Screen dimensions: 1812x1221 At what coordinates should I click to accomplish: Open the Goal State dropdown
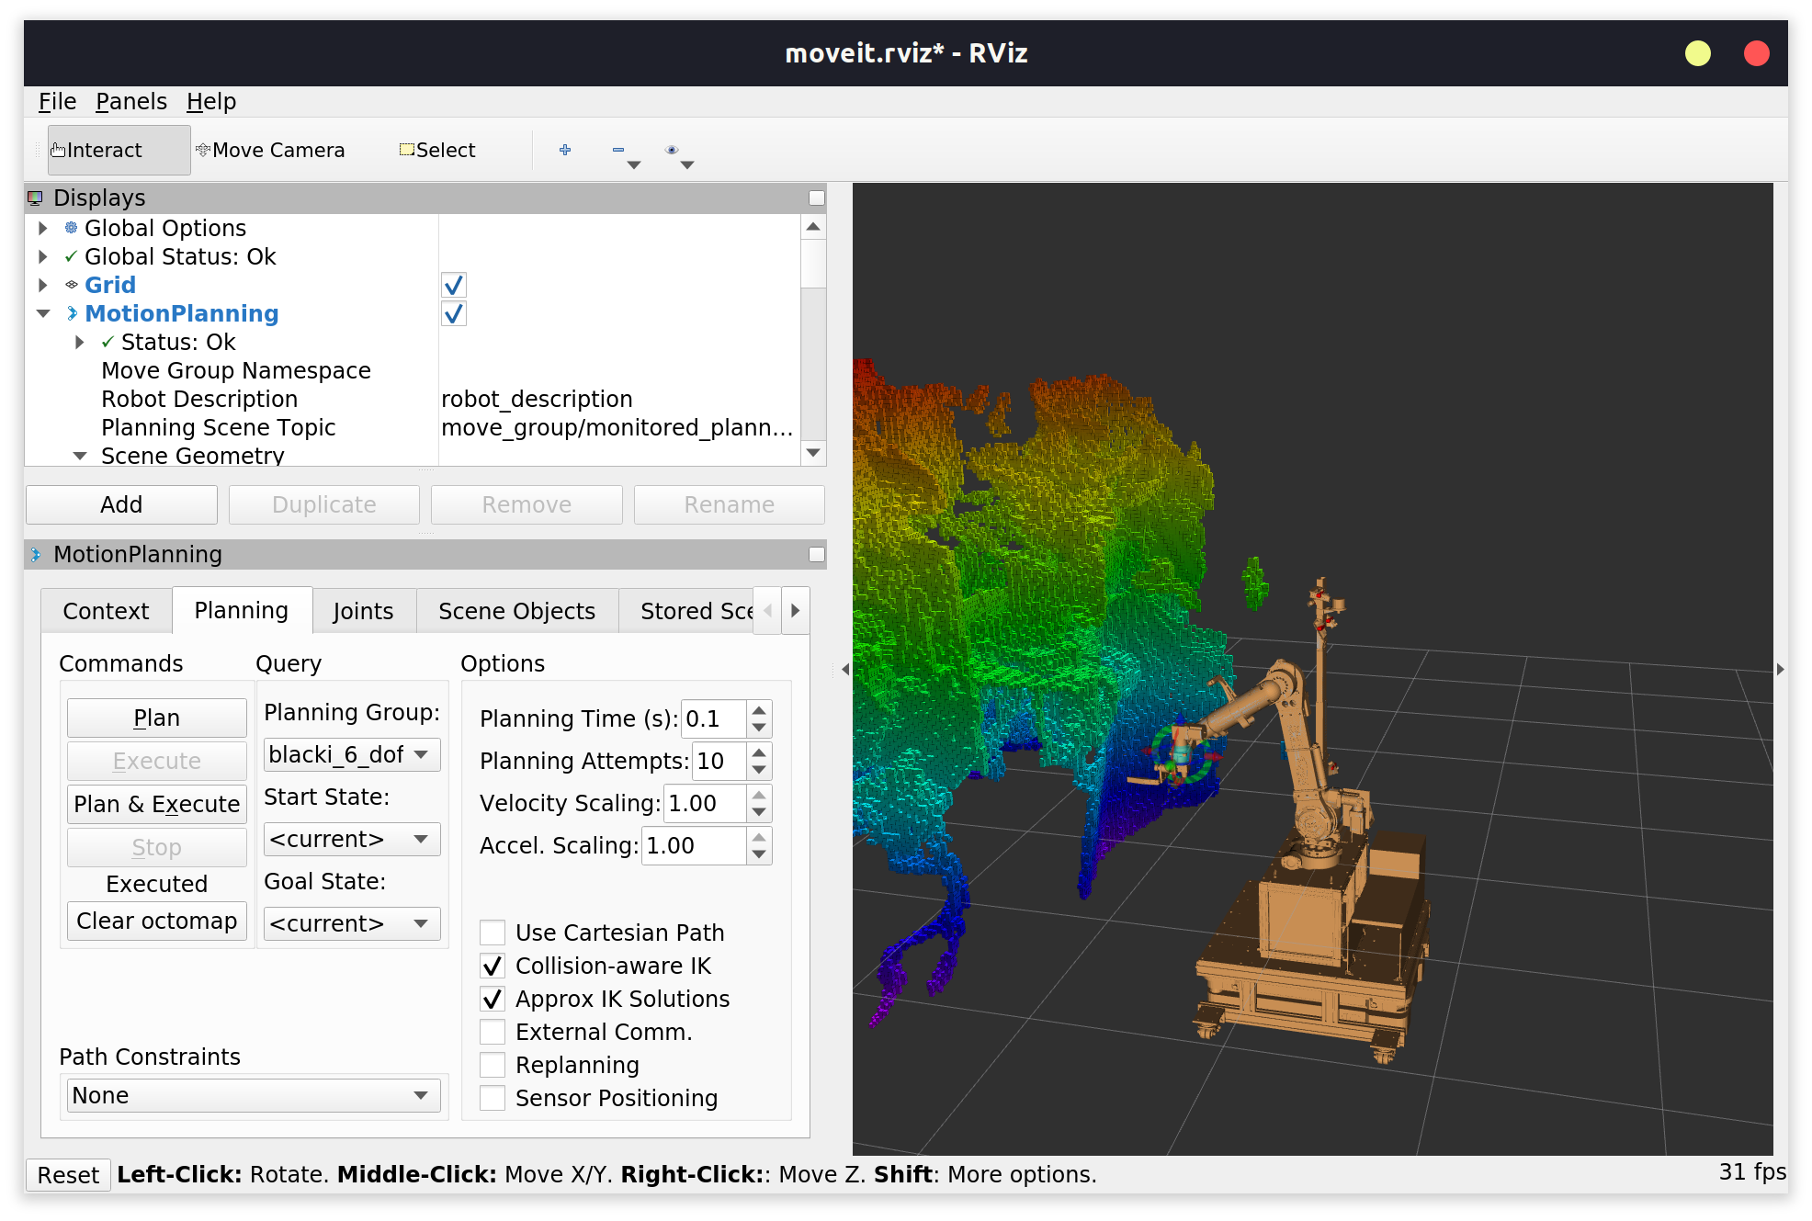(x=351, y=923)
